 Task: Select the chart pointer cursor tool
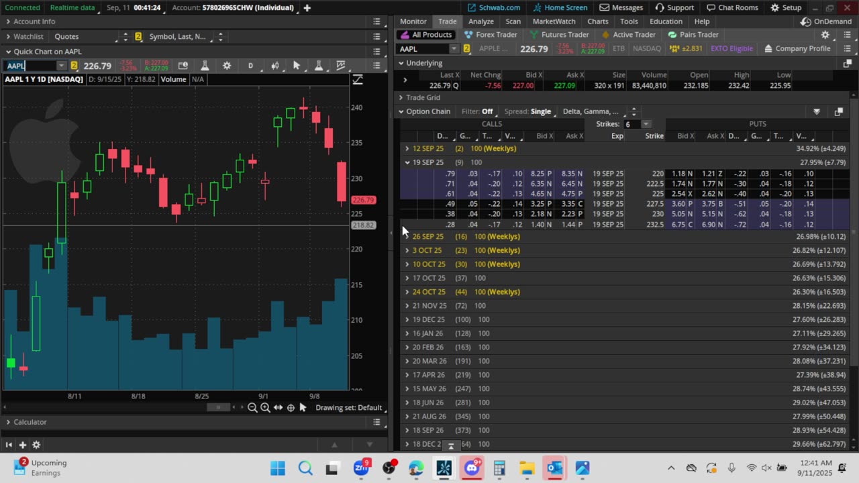297,66
